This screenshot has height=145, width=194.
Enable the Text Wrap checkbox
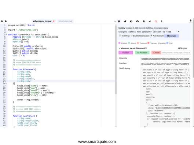point(120,36)
